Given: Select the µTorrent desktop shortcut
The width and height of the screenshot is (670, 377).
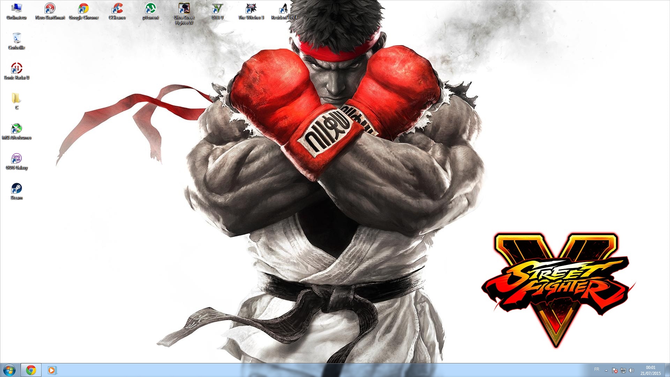Looking at the screenshot, I should tap(150, 11).
